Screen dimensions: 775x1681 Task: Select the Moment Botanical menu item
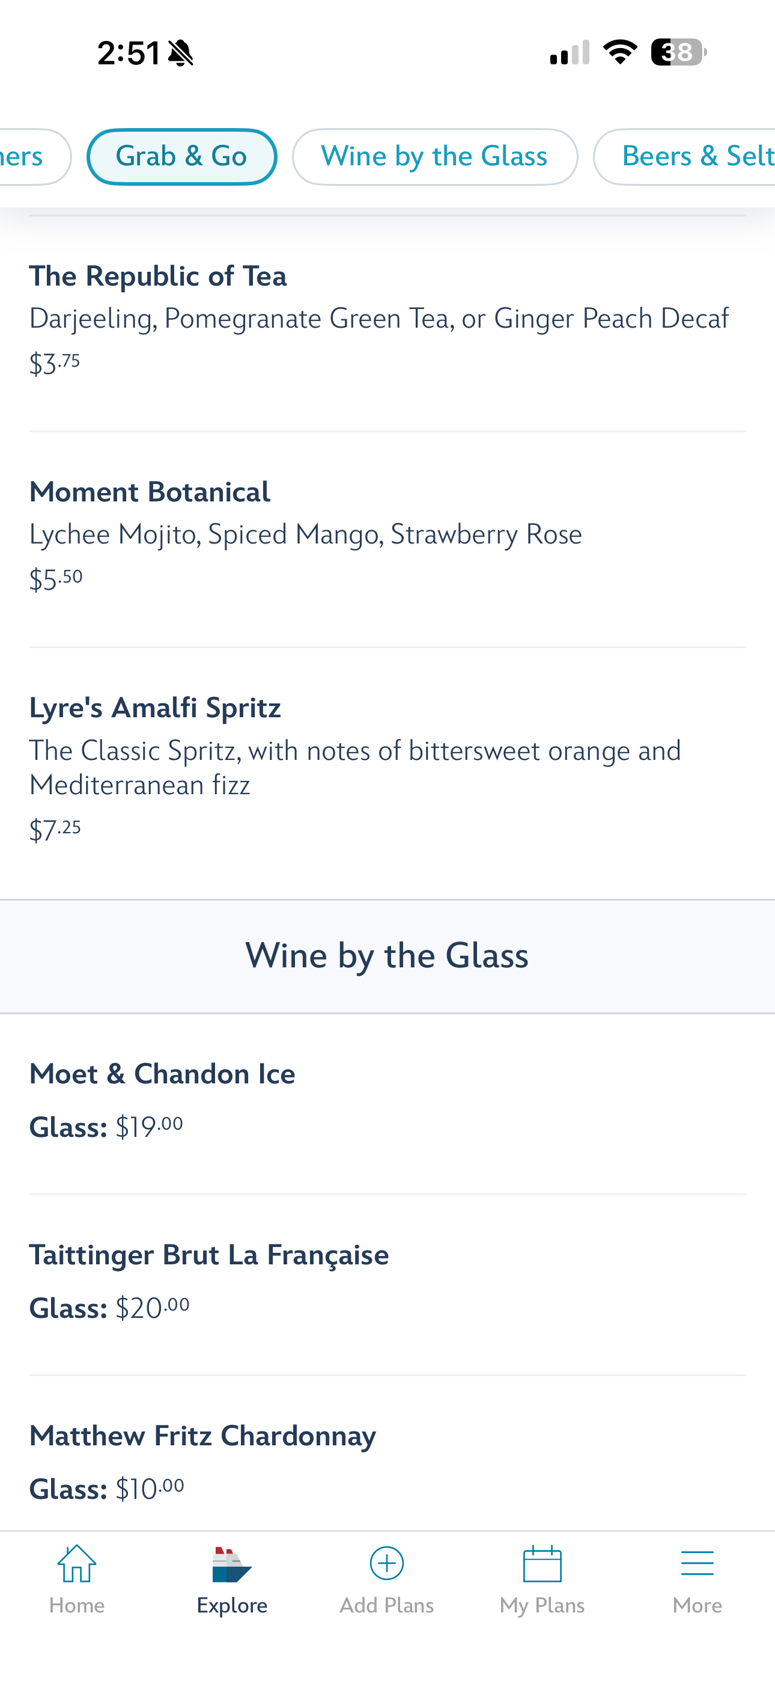150,492
